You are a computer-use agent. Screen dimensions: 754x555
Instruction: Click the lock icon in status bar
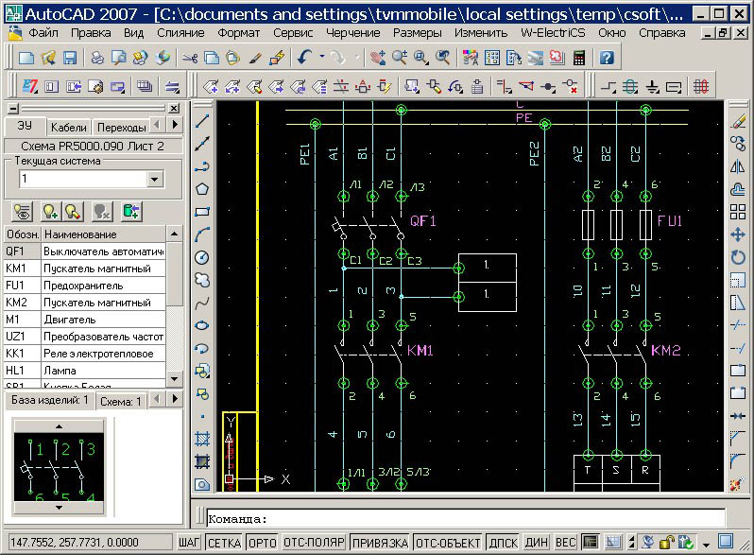click(x=666, y=543)
